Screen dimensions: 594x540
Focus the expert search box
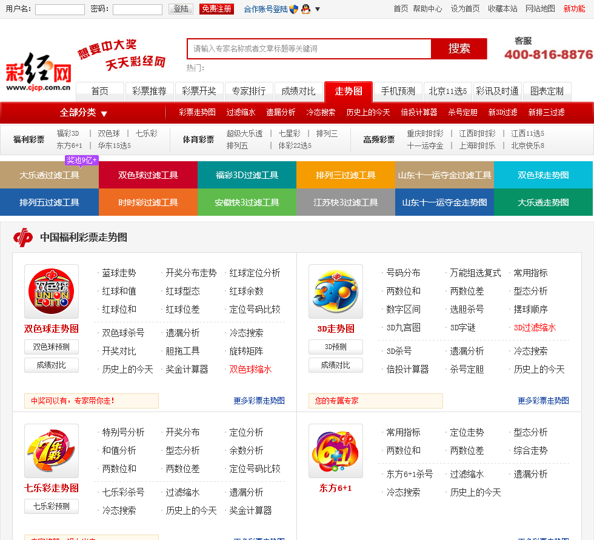pyautogui.click(x=309, y=48)
